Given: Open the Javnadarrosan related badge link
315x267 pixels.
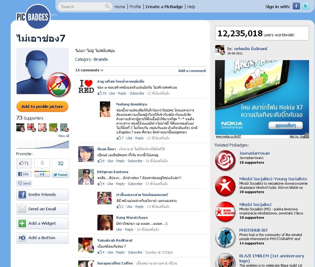Looking at the screenshot, I should [255, 153].
